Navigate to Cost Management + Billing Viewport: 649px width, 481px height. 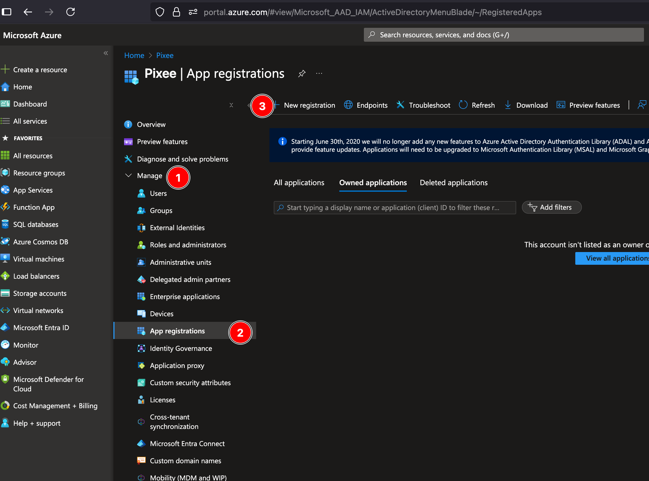tap(55, 406)
